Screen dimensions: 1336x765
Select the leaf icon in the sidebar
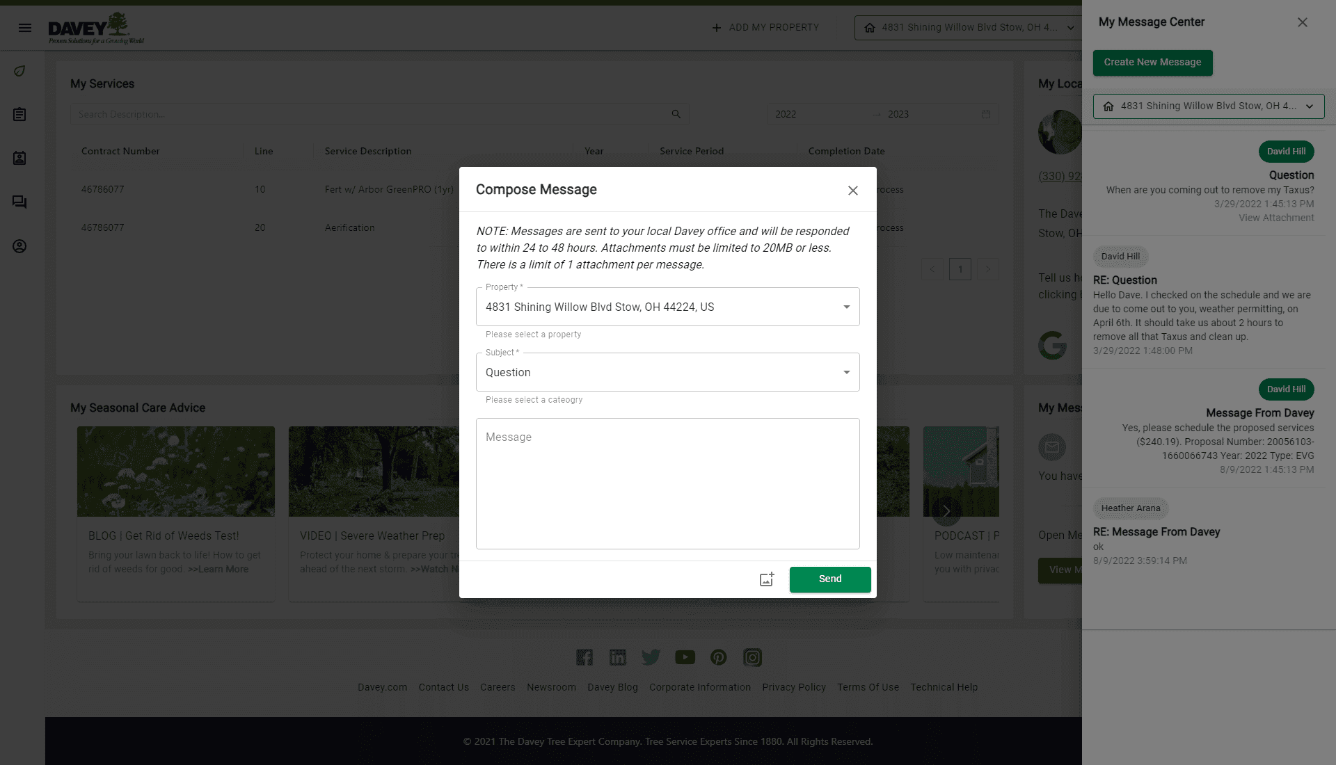tap(19, 71)
